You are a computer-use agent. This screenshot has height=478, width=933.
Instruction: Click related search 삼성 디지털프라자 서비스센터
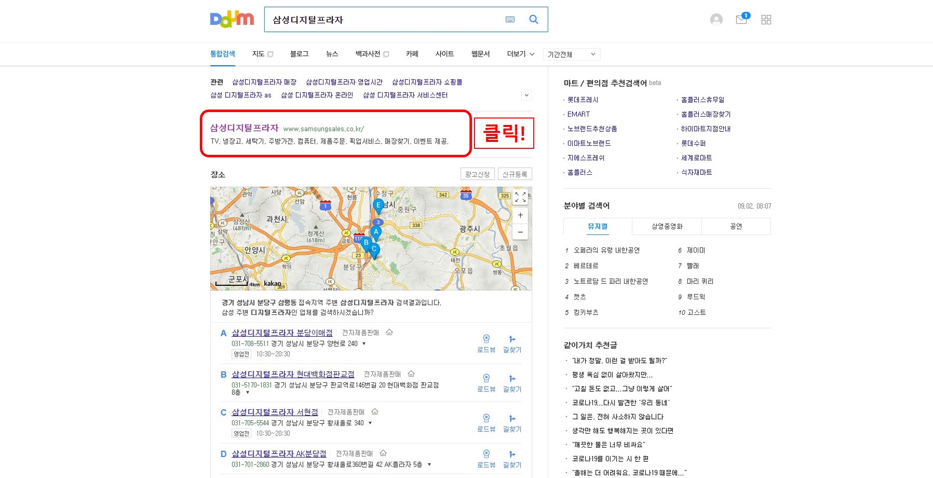405,95
